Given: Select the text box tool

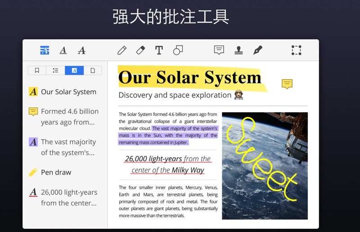Looking at the screenshot, I should click(159, 50).
